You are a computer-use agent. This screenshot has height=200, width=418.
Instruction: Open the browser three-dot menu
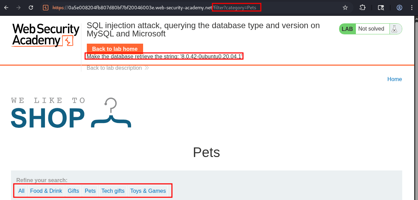point(412,8)
